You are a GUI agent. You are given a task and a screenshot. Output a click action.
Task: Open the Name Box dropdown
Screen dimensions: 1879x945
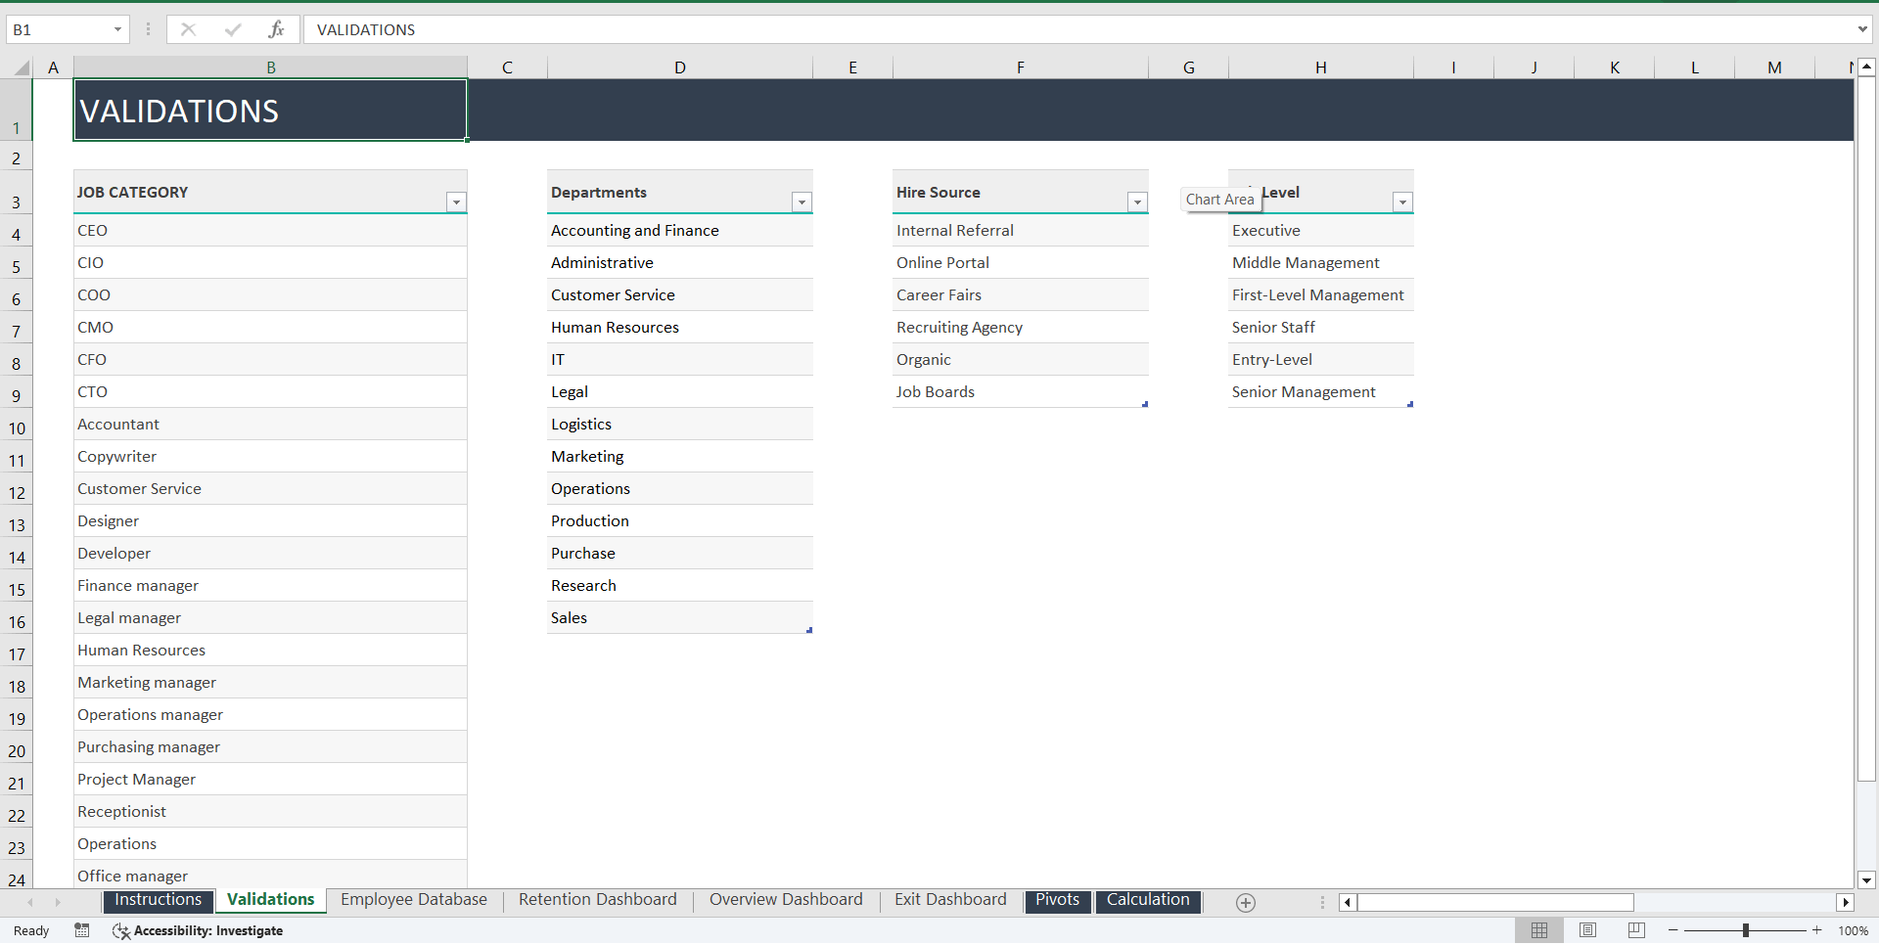pyautogui.click(x=118, y=29)
